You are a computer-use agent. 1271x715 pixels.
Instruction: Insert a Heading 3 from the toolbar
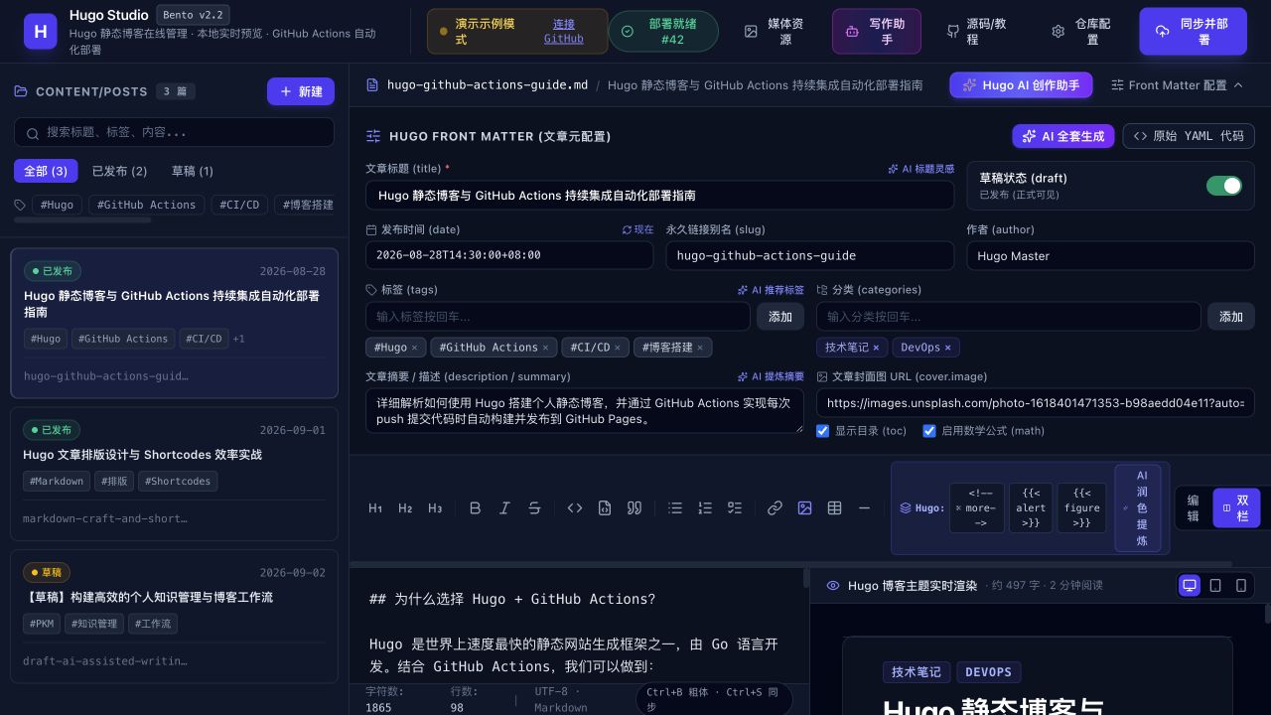pos(435,508)
